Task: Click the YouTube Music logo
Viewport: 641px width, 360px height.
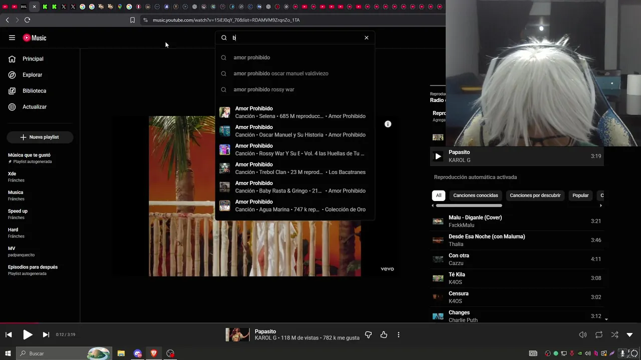Action: (35, 38)
